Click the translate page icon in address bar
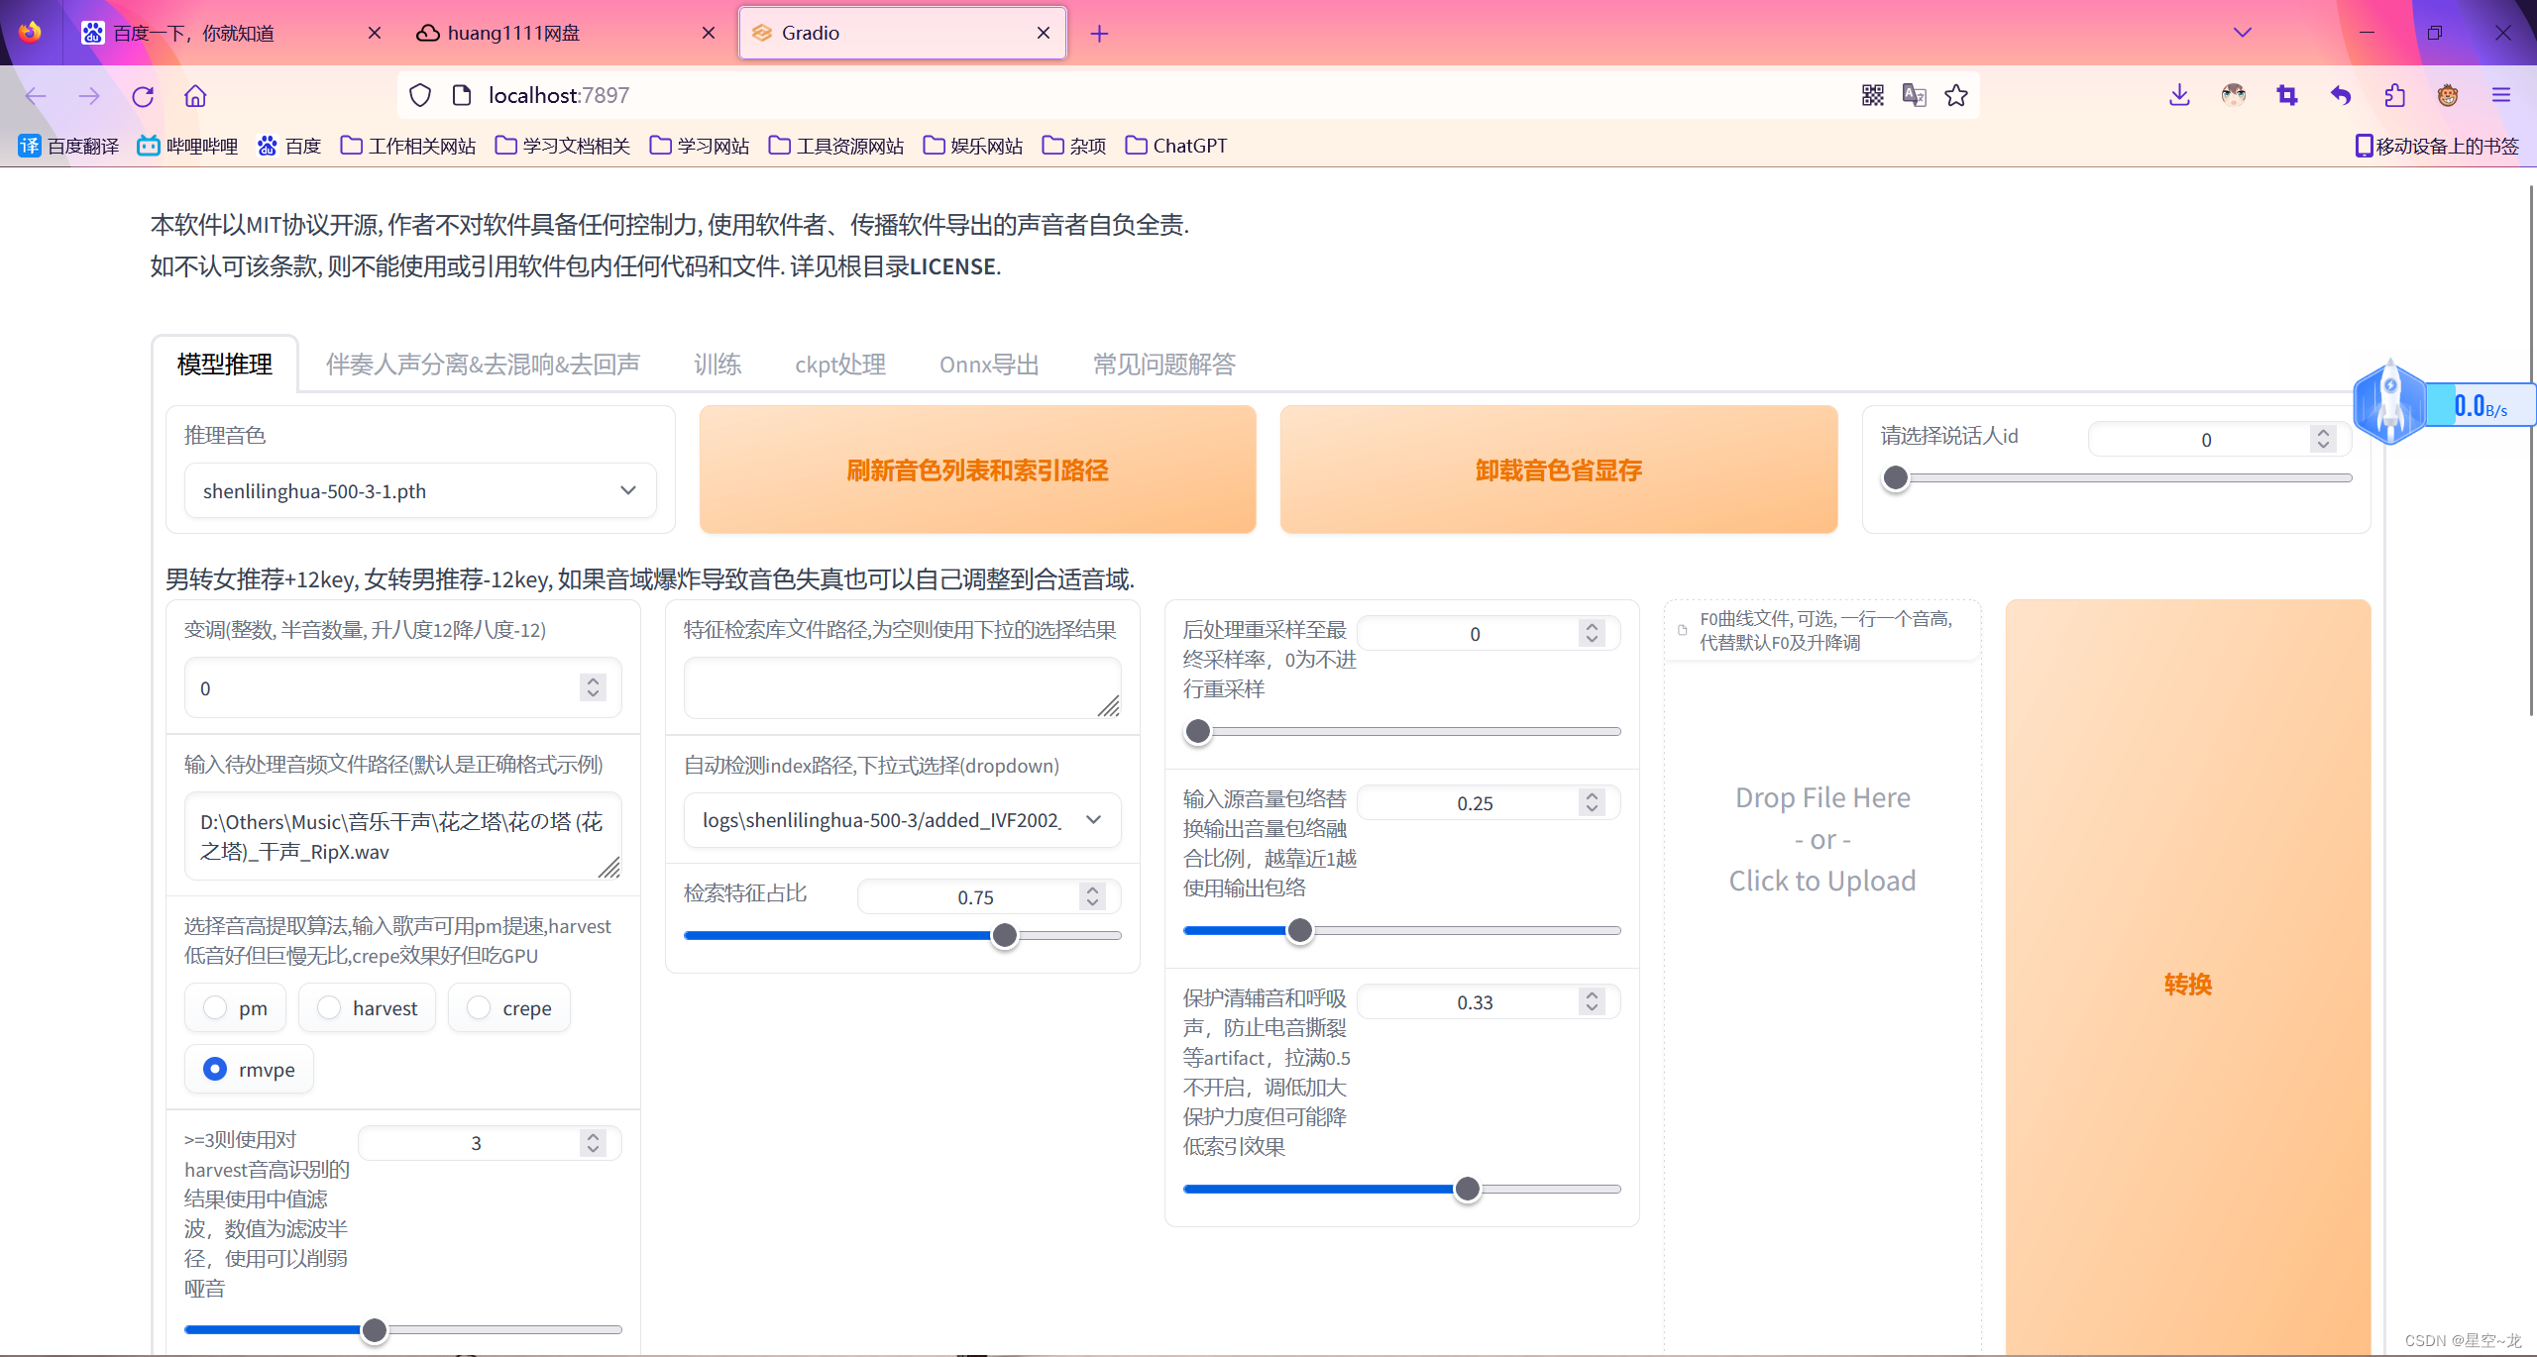2537x1357 pixels. (x=1914, y=95)
